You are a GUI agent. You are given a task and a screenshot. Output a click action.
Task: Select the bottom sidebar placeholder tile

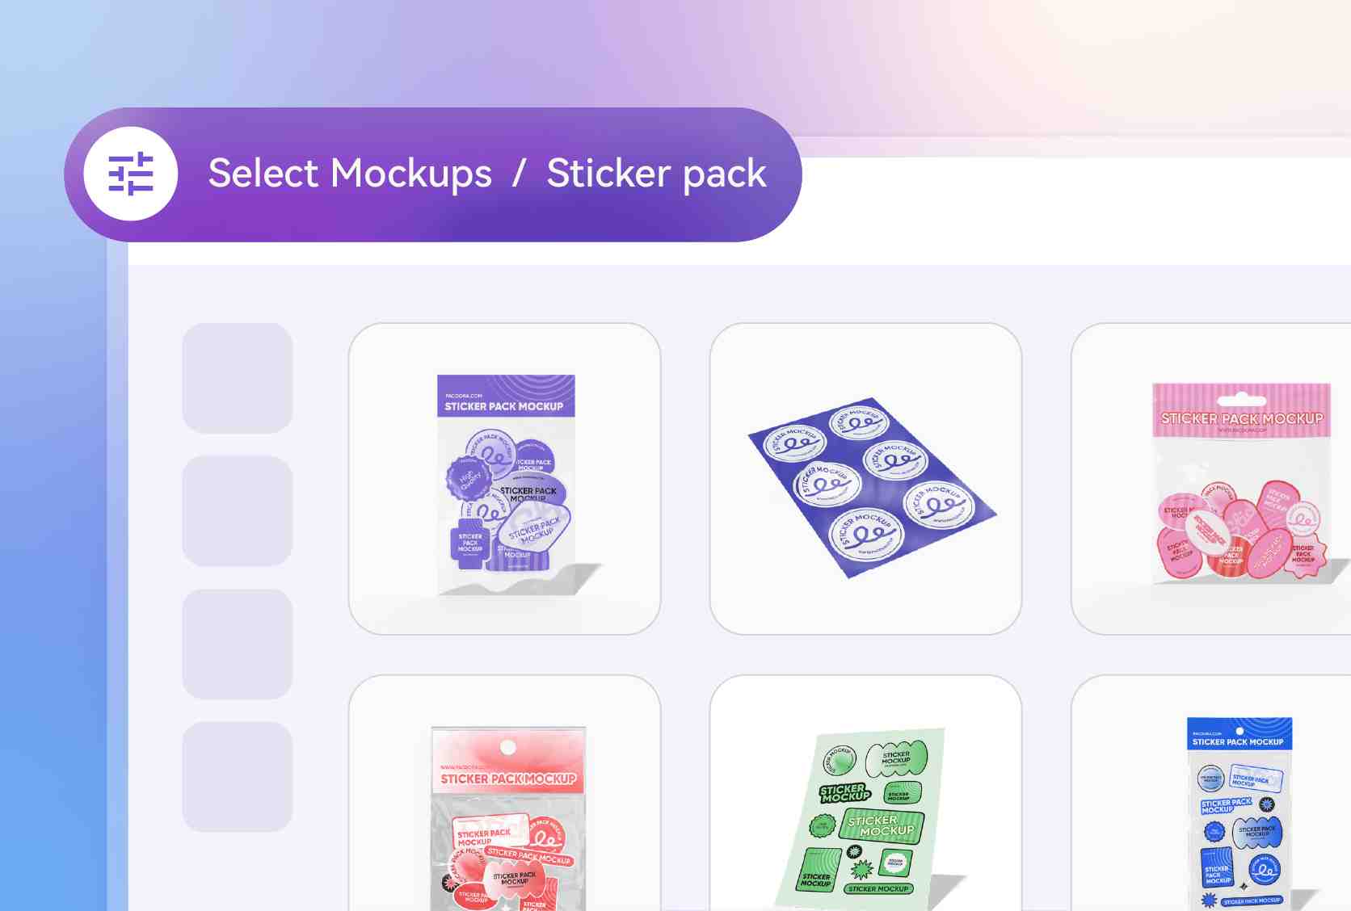click(238, 777)
